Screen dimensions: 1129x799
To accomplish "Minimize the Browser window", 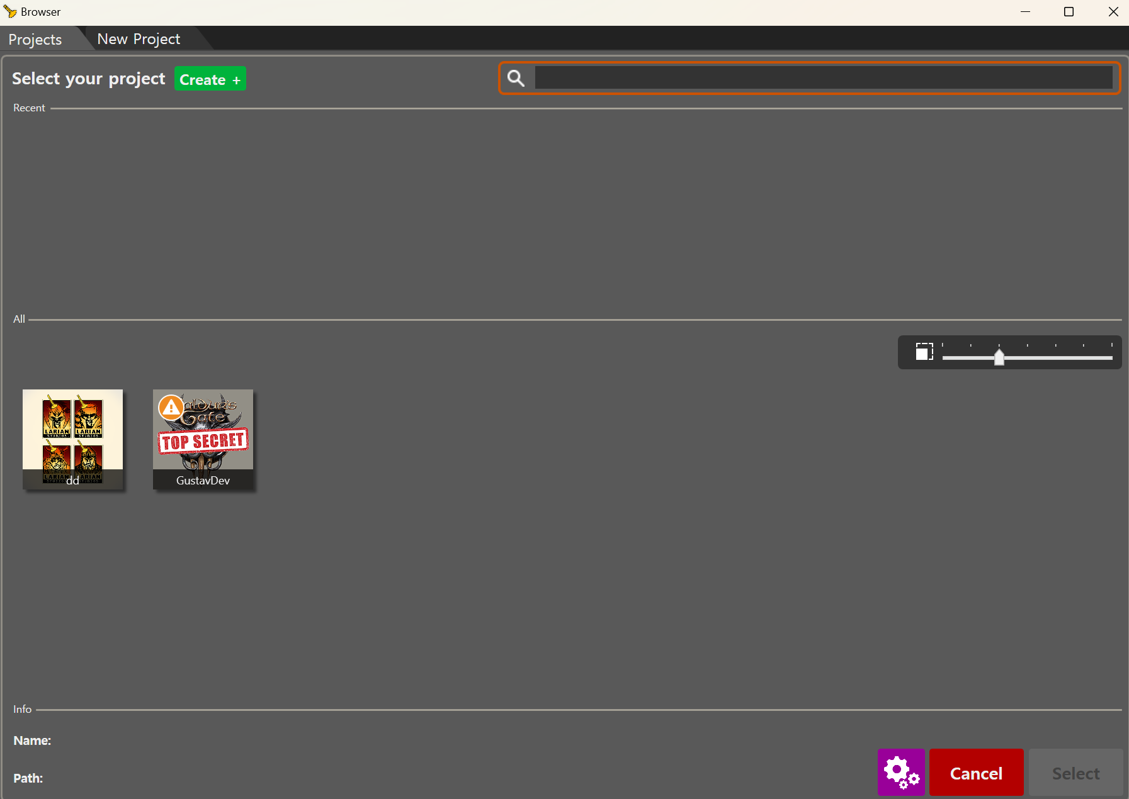I will pos(1025,12).
